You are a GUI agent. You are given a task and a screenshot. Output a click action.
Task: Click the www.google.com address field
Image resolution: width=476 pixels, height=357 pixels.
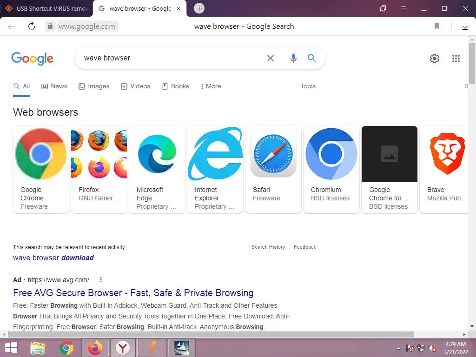[87, 26]
